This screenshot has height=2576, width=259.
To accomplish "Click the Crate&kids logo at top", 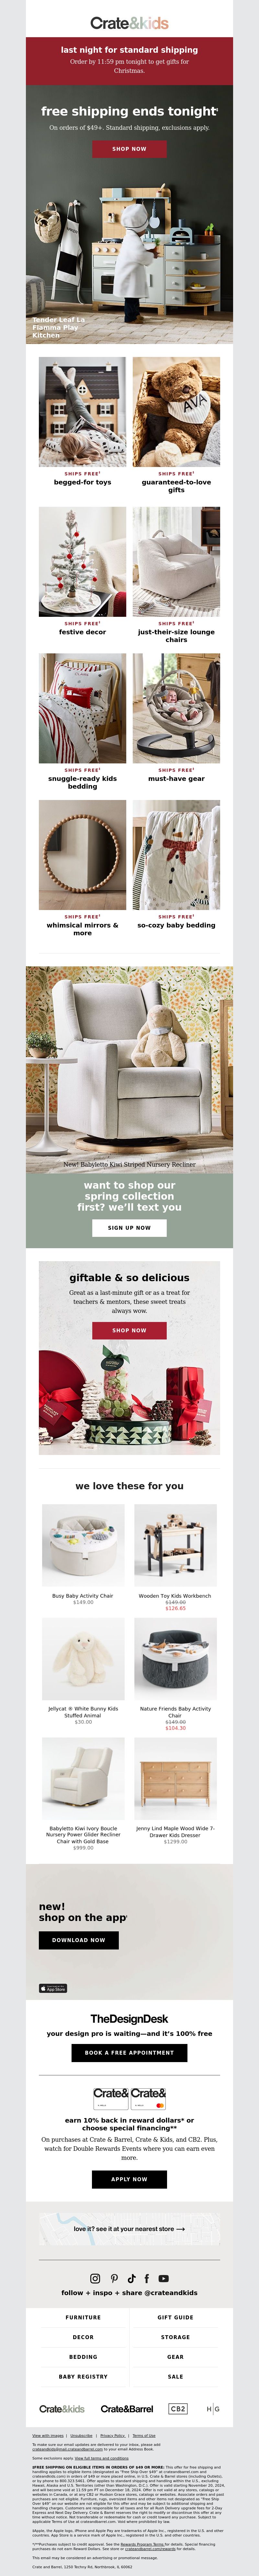I will point(129,22).
